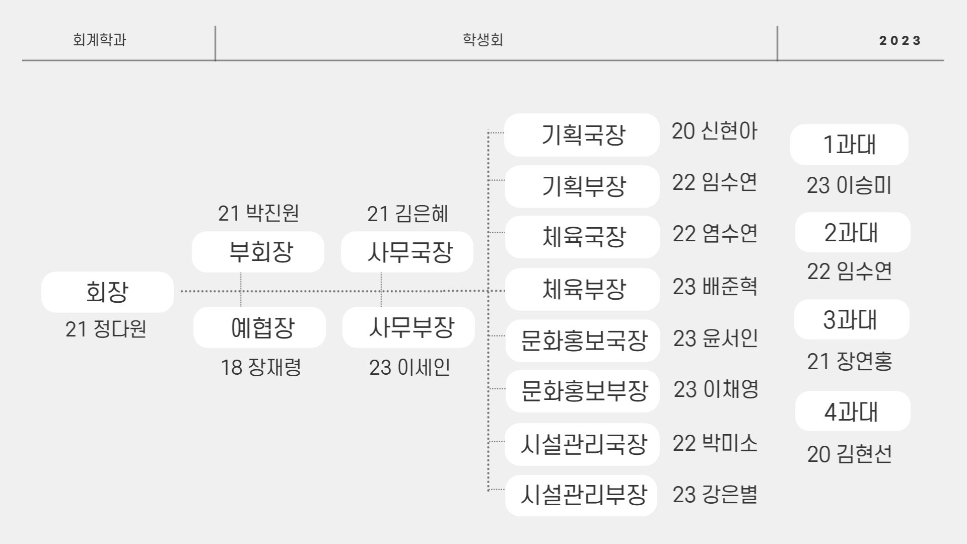The image size is (967, 544).
Task: Click the 문화홍보국장 box
Action: [583, 341]
